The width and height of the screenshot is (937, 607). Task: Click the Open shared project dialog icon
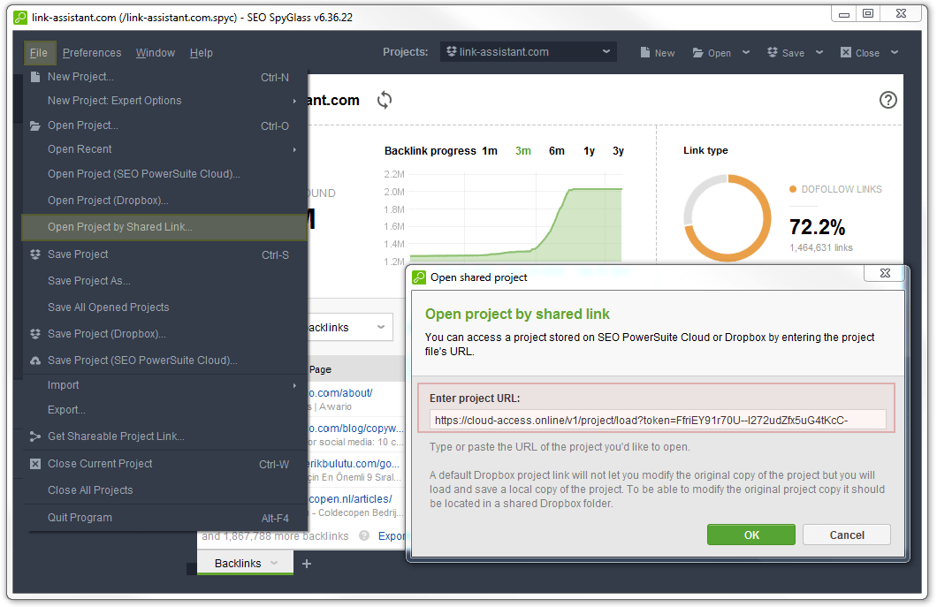coord(419,277)
